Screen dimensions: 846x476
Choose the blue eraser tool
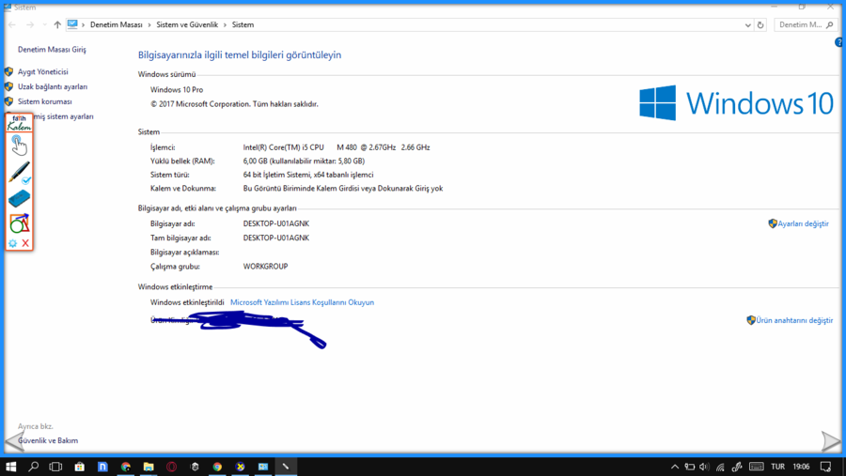(19, 198)
